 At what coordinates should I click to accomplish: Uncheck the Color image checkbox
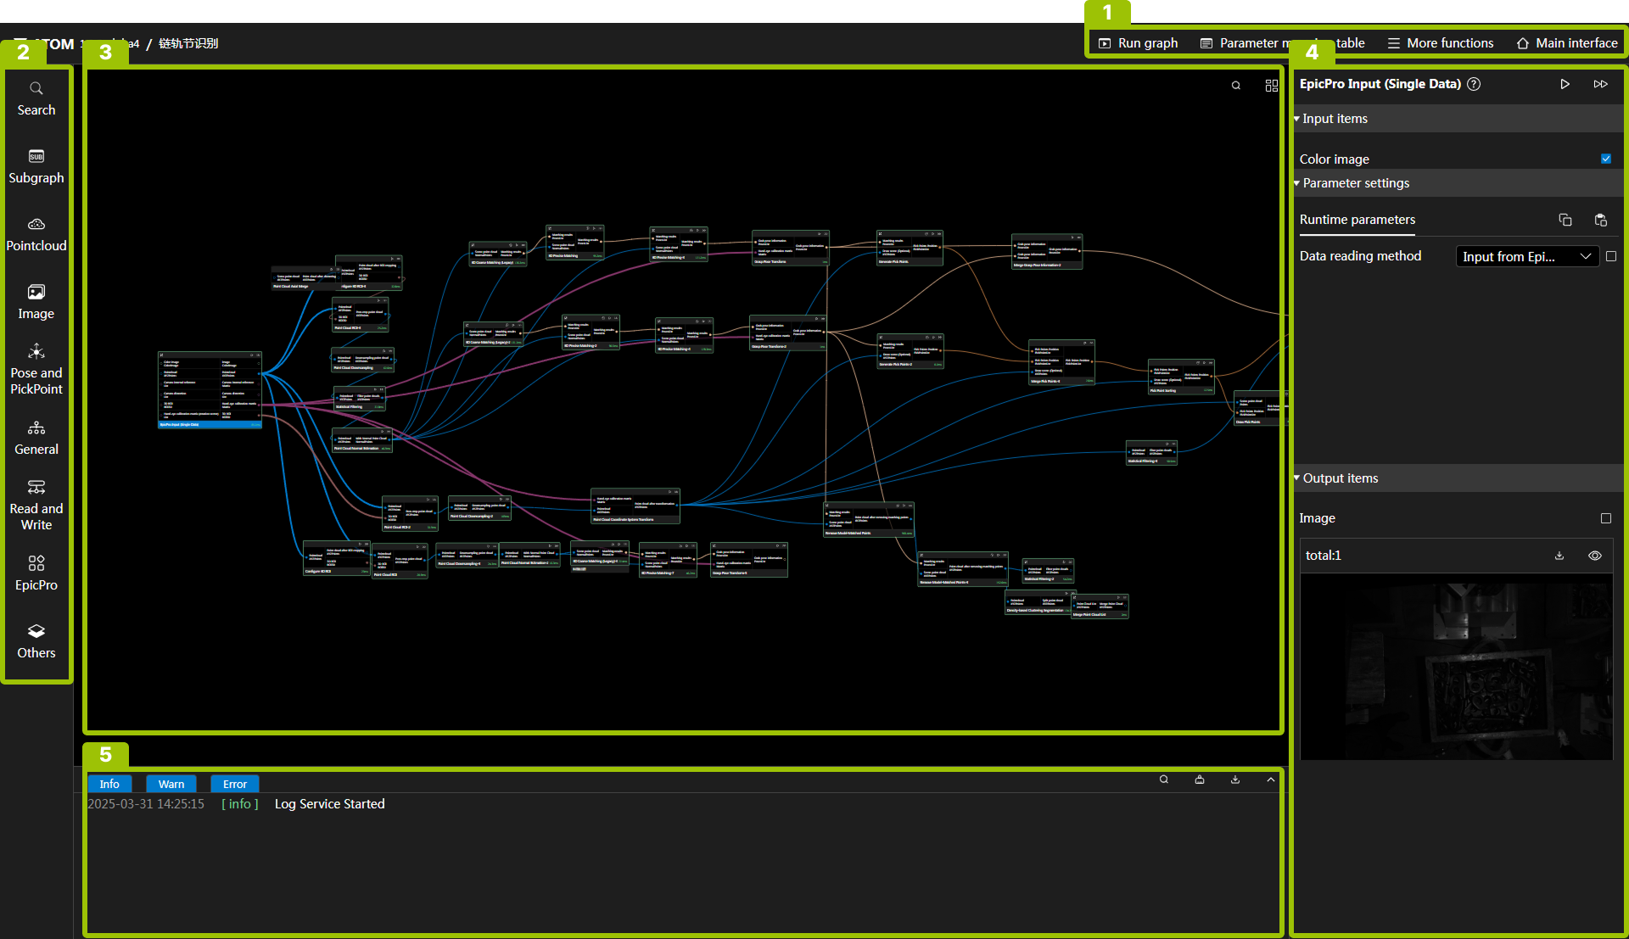[x=1605, y=159]
